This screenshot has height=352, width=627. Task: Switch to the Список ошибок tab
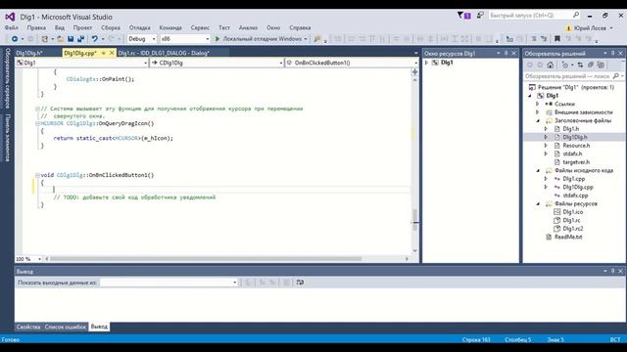66,327
